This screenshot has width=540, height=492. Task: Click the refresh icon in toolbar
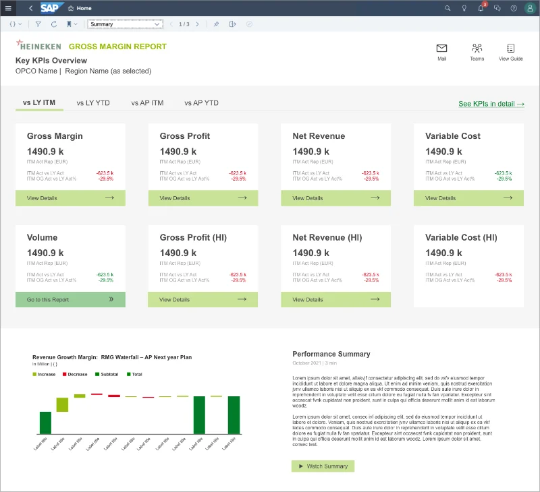coord(54,24)
